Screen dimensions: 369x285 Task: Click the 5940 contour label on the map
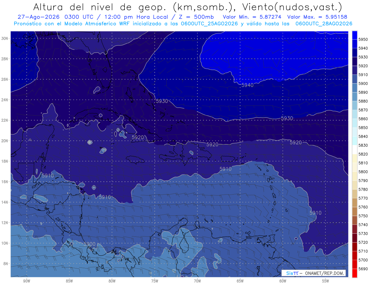(247, 85)
